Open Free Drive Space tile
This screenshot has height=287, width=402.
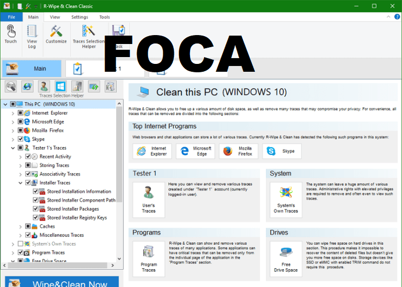[286, 259]
